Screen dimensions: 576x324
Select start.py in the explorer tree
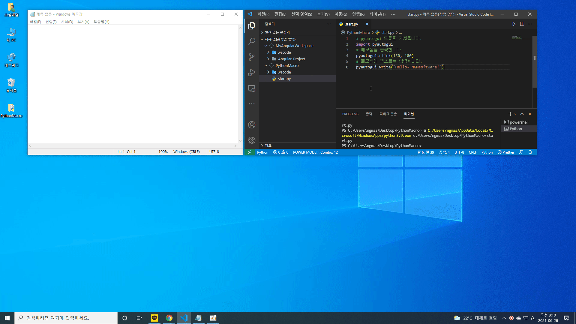pos(297,79)
